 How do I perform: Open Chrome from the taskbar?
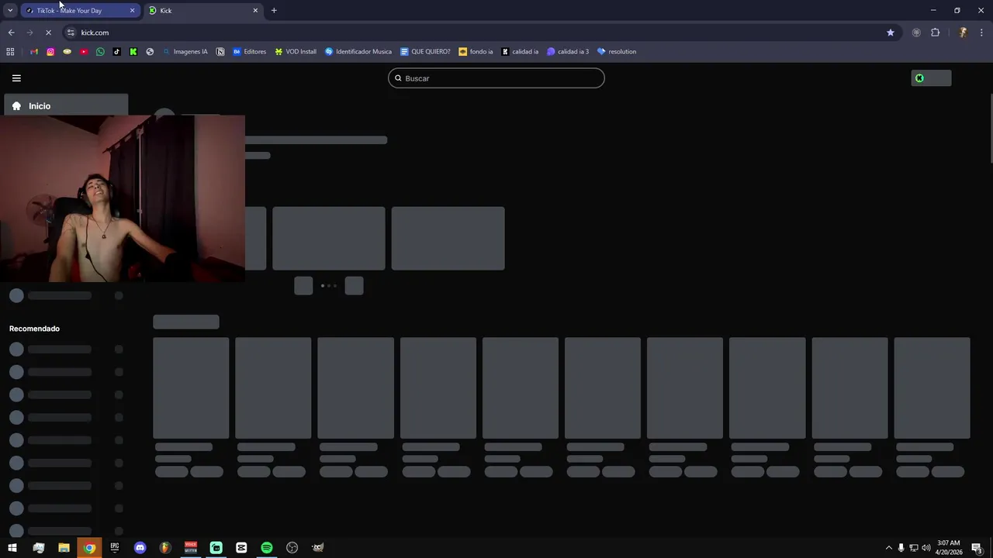(x=89, y=548)
